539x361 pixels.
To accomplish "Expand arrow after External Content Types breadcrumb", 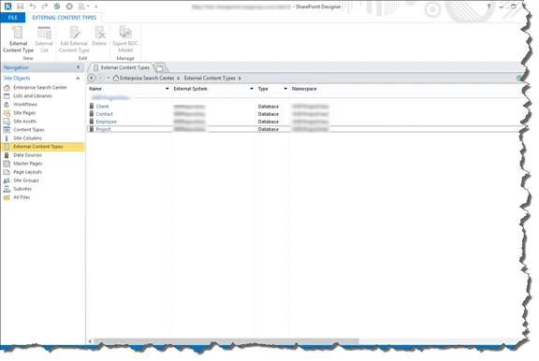I will (240, 79).
